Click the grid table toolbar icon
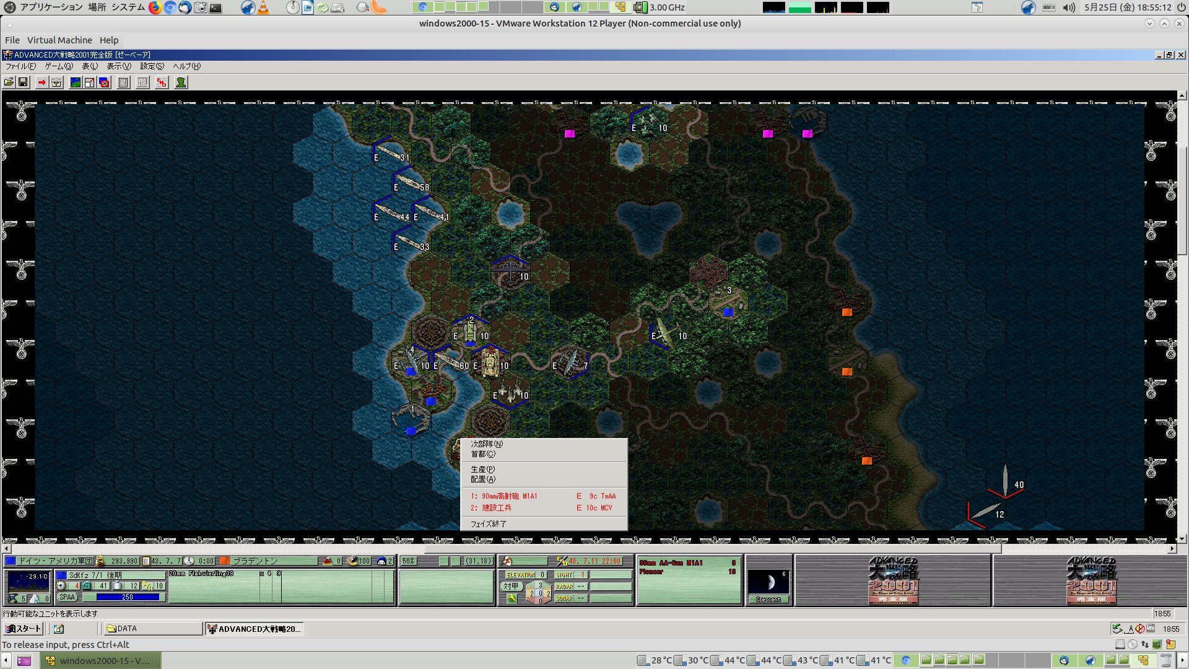Image resolution: width=1189 pixels, height=669 pixels. pos(123,82)
